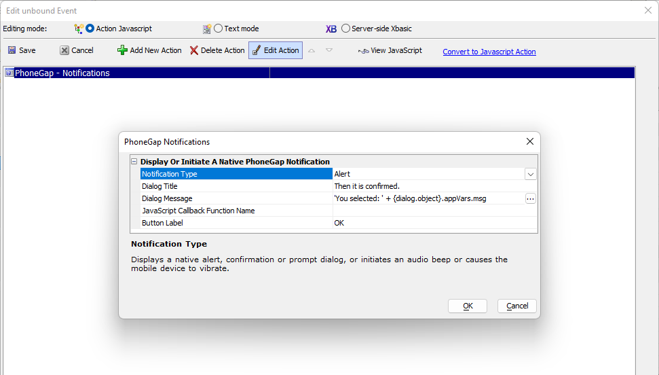Click the Cancel button in the toolbar
The height and width of the screenshot is (375, 659).
(77, 50)
